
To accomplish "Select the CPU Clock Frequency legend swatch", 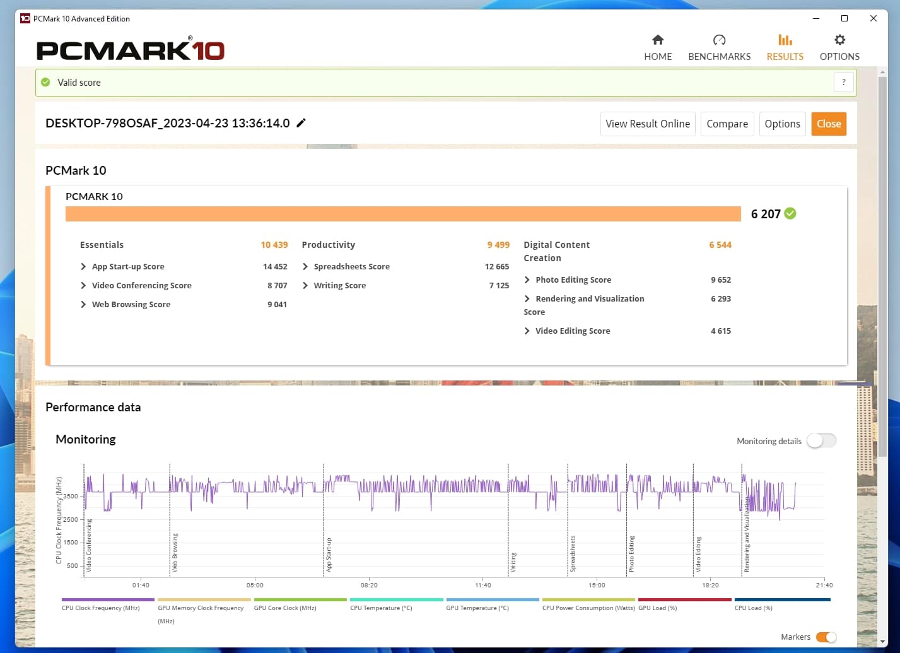I will point(108,599).
